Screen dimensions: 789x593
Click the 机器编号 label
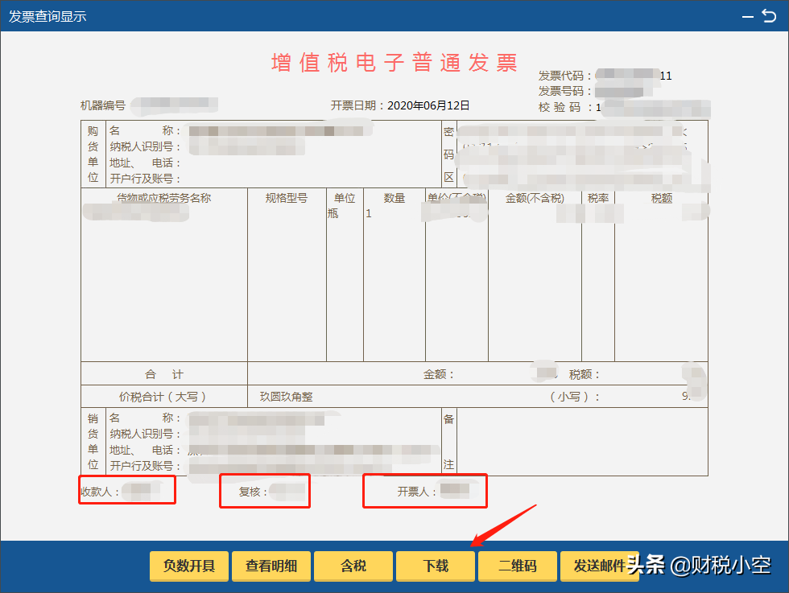pos(103,105)
